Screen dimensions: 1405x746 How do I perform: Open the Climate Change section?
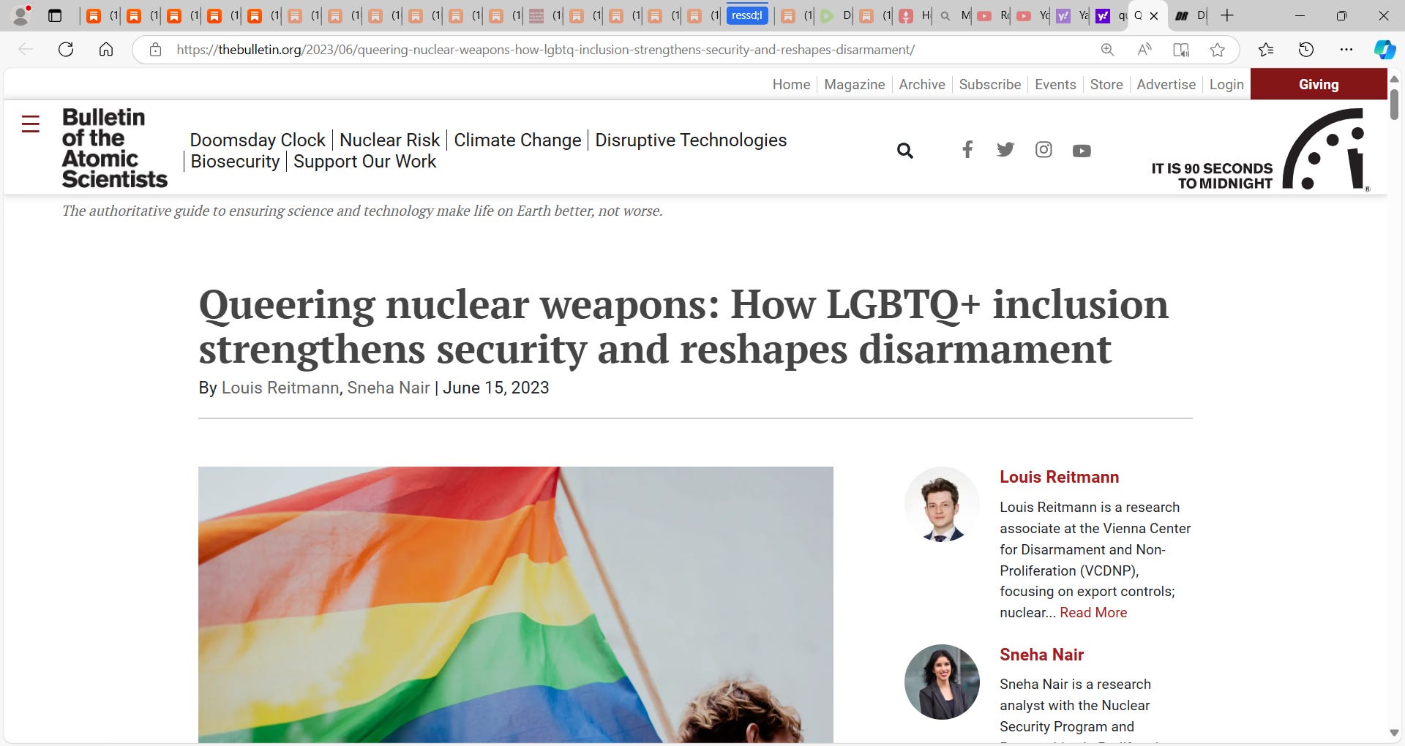click(517, 140)
